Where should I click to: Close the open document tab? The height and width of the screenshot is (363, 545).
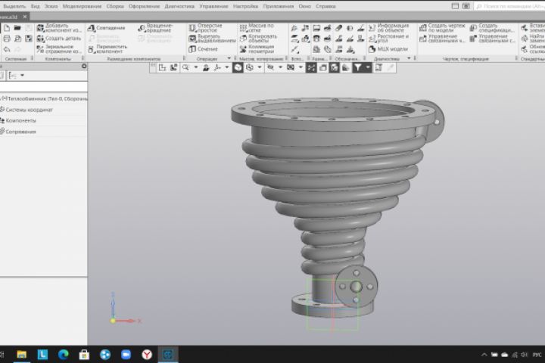point(25,17)
